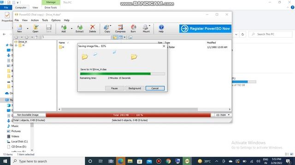Sort by the Name column header
Screen dimensions: 295x165
[62, 43]
